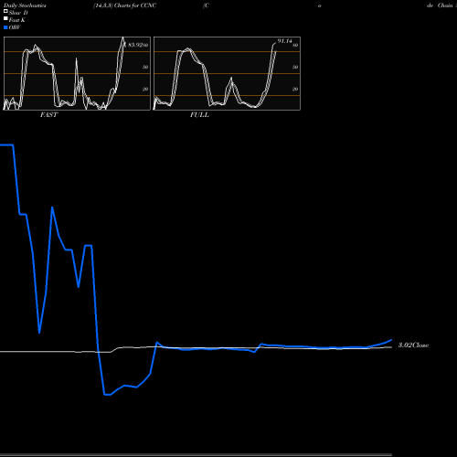Open the FAST stochastic chart panel
The width and height of the screenshot is (457, 457).
(x=77, y=73)
